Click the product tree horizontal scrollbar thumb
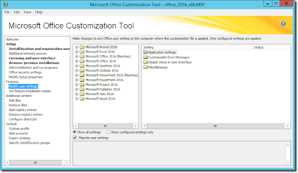This screenshot has height=173, width=298. pyautogui.click(x=106, y=126)
